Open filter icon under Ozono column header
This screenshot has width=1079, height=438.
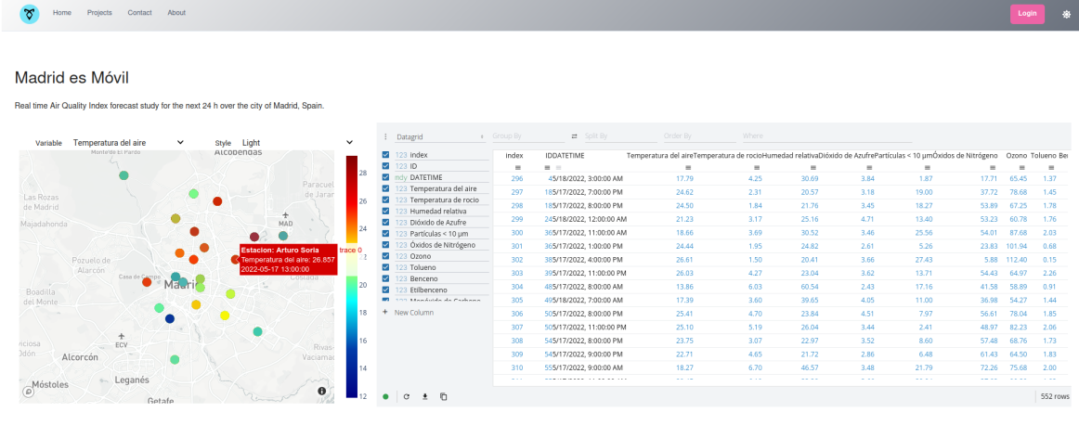click(1021, 167)
